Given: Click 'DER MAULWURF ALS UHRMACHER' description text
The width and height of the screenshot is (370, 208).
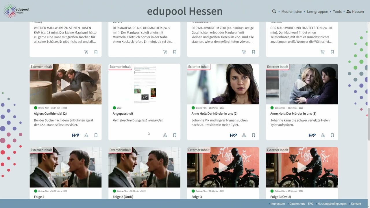Looking at the screenshot, I should pos(144,35).
